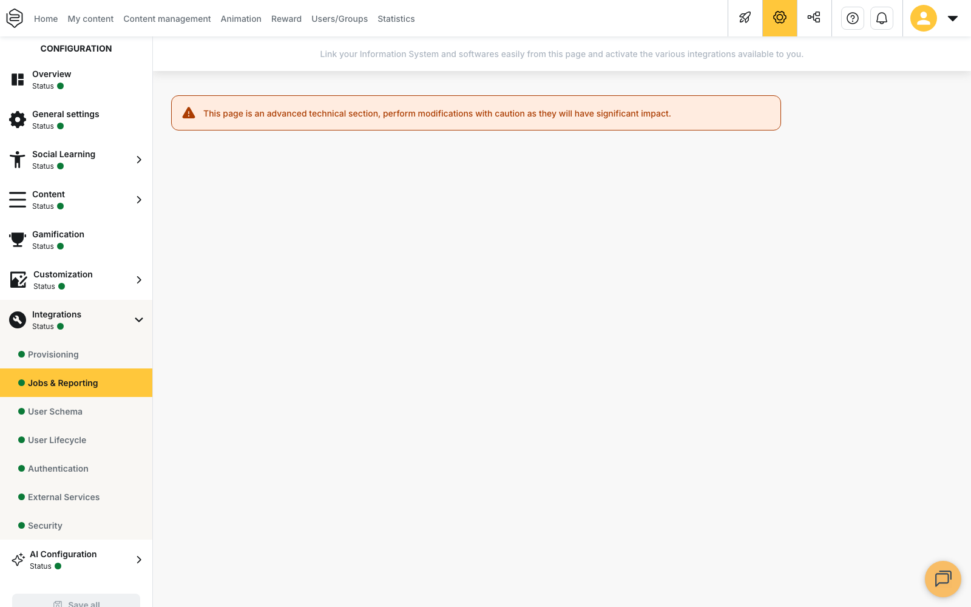Open Animation menu
The height and width of the screenshot is (607, 971).
point(241,19)
